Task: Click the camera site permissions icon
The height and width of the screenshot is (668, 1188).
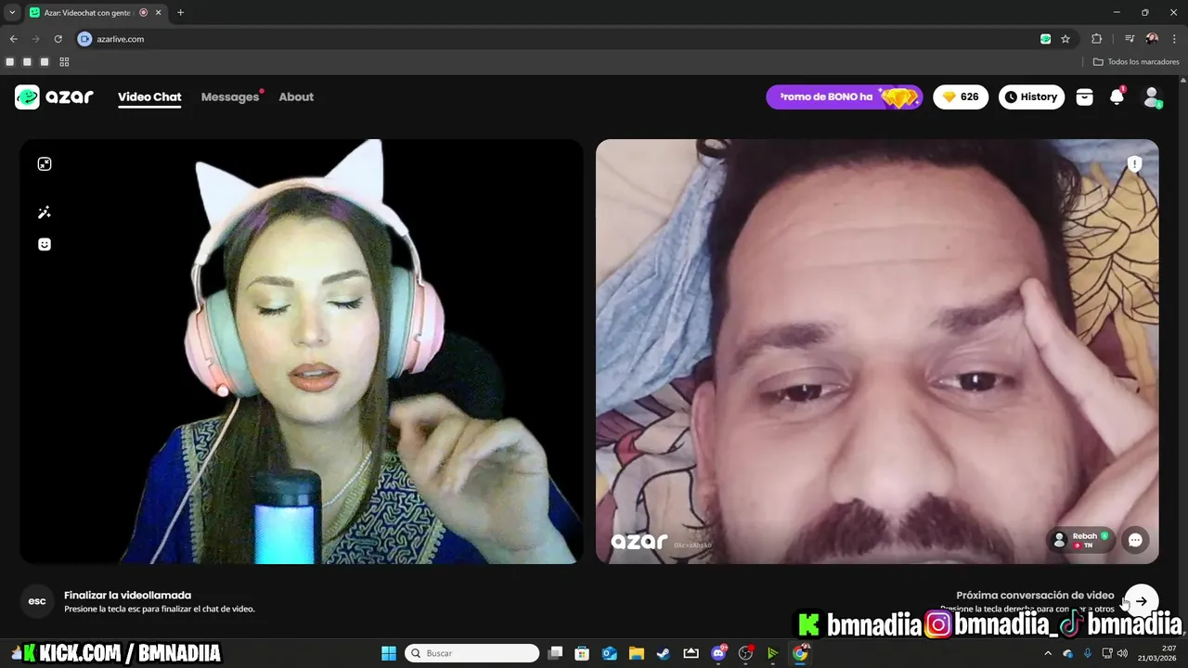Action: pyautogui.click(x=84, y=39)
